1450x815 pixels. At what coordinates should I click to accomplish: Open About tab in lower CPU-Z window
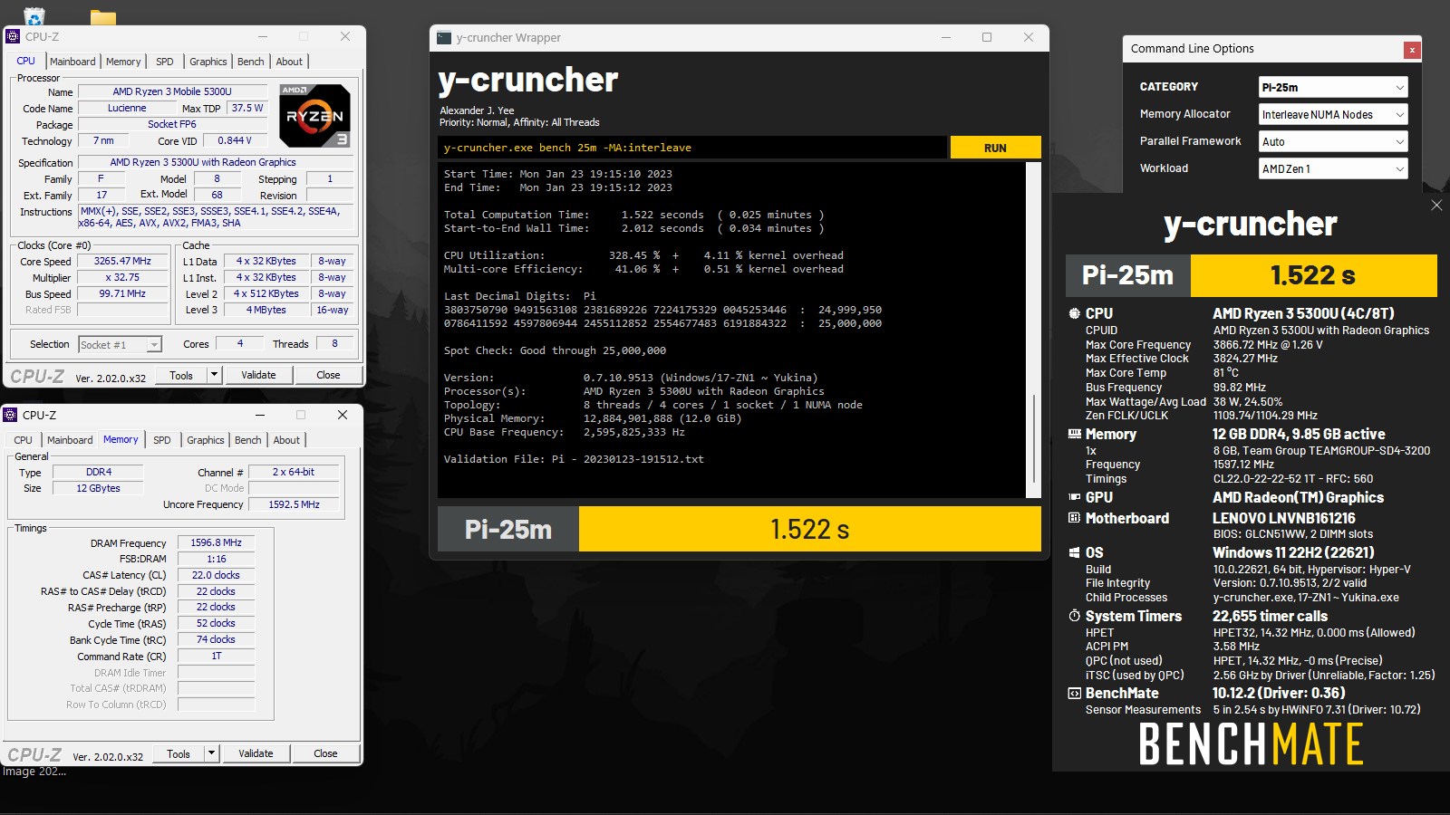click(287, 440)
